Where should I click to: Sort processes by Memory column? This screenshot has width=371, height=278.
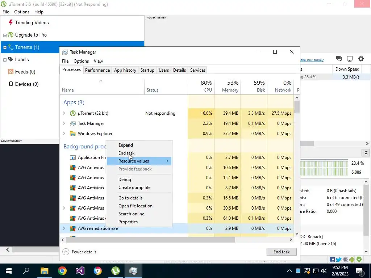228,86
